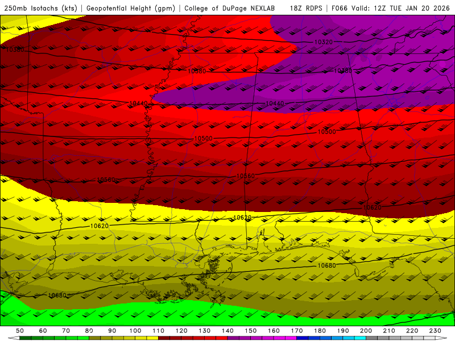Click the color bar label 230
Image resolution: width=455 pixels, height=341 pixels.
[435, 331]
